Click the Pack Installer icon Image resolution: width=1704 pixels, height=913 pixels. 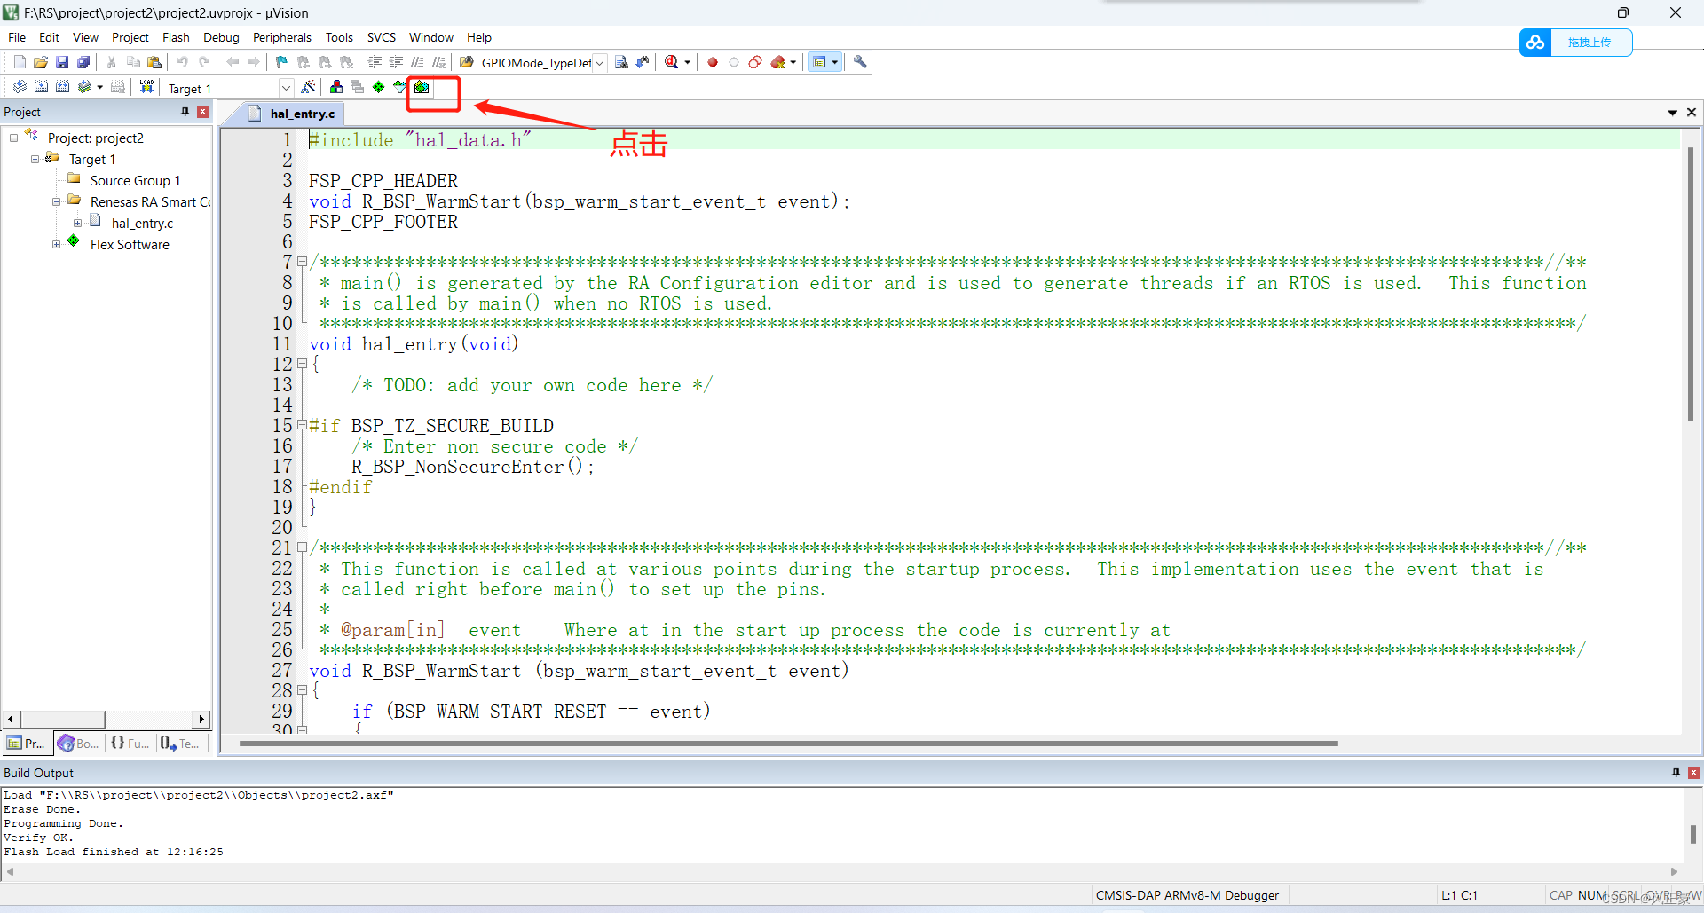coord(422,87)
